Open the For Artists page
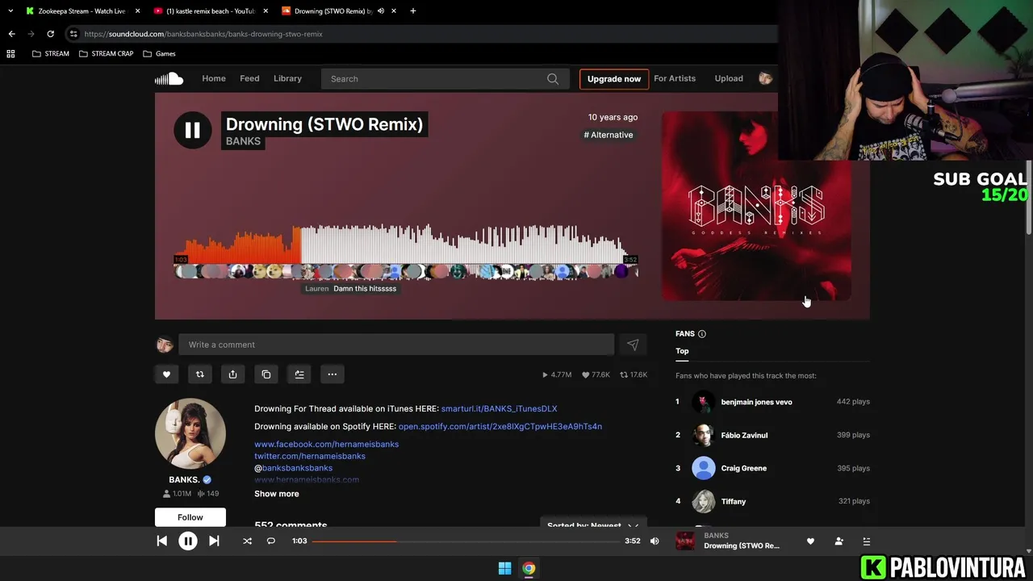 point(675,78)
